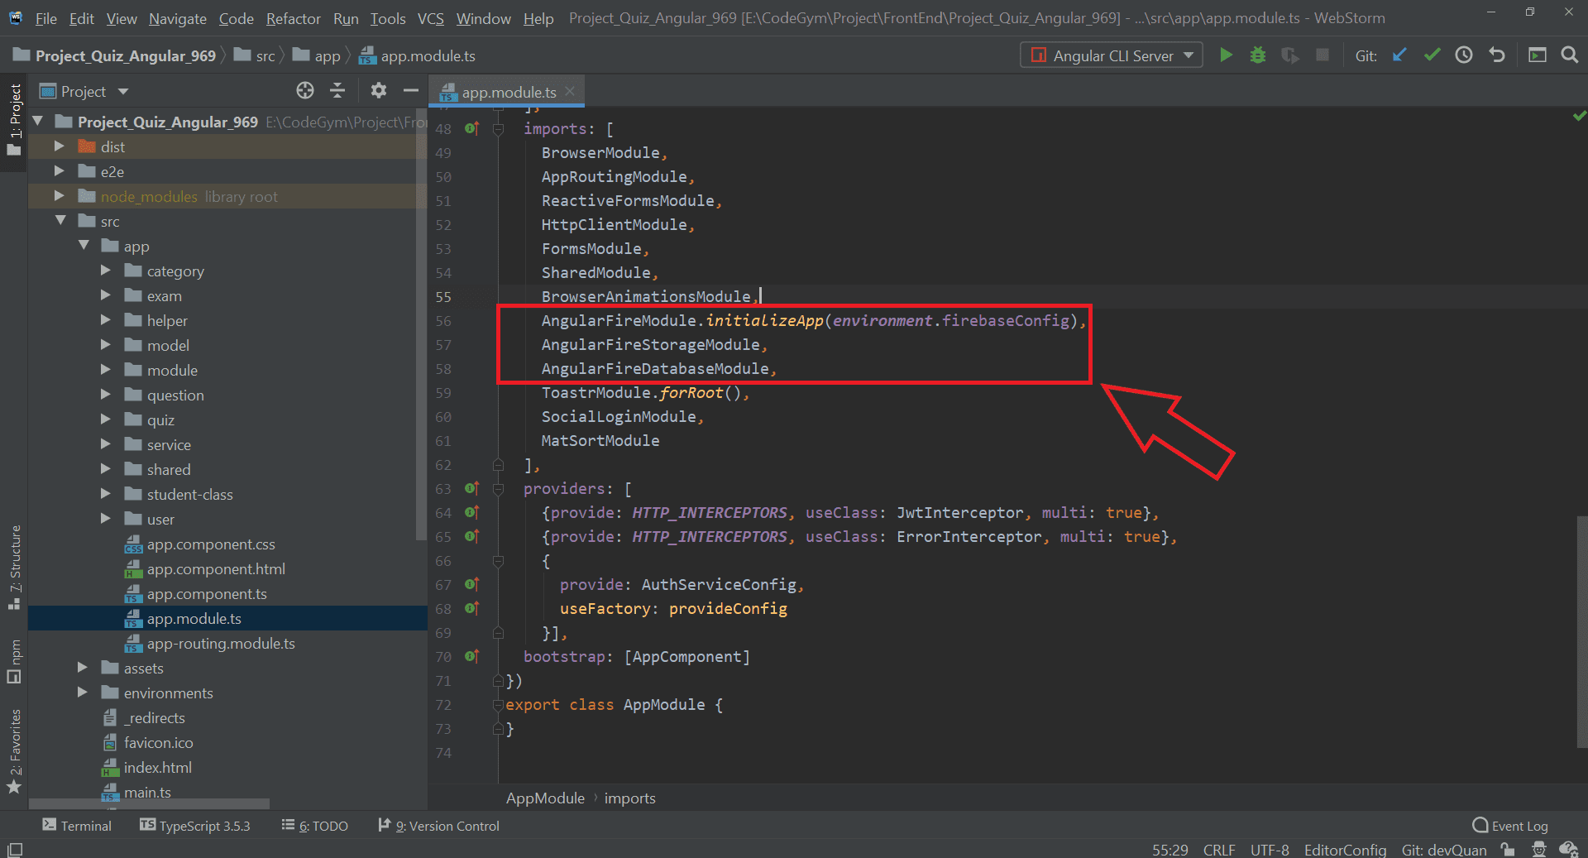Screen dimensions: 1588x858
Task: Open Project panel settings gear
Action: point(379,91)
